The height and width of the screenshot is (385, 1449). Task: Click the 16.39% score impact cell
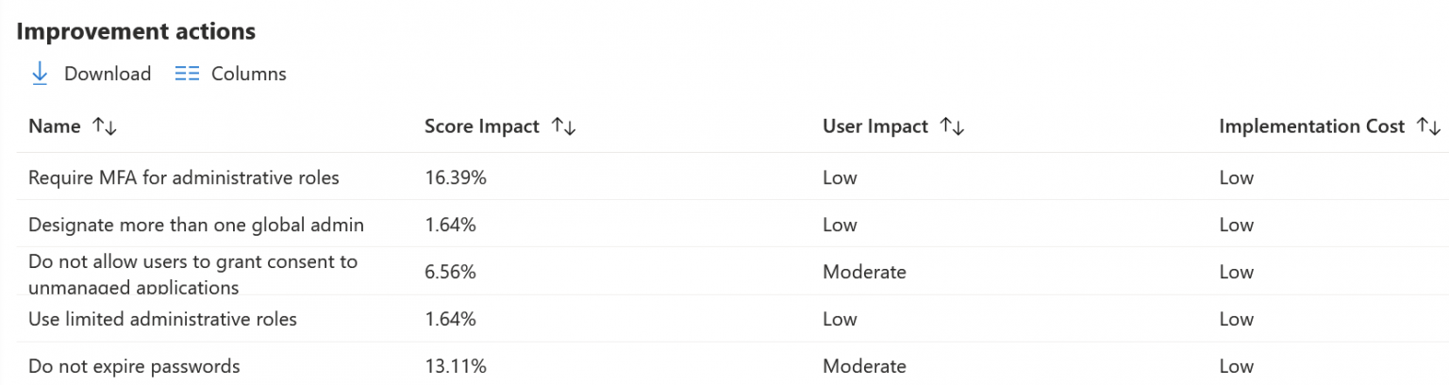click(456, 177)
